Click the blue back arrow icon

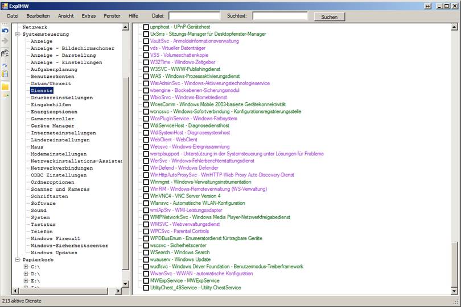click(x=5, y=31)
